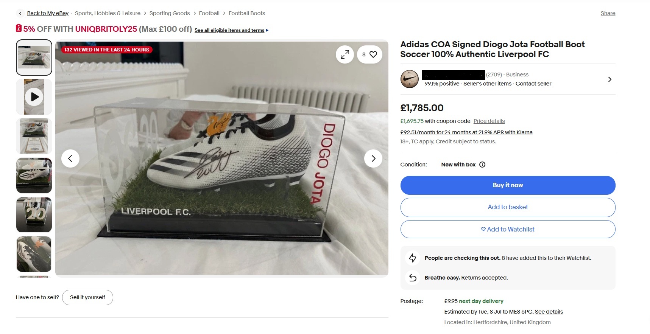
Task: Select the certificate of authenticity thumbnail
Action: click(x=34, y=136)
